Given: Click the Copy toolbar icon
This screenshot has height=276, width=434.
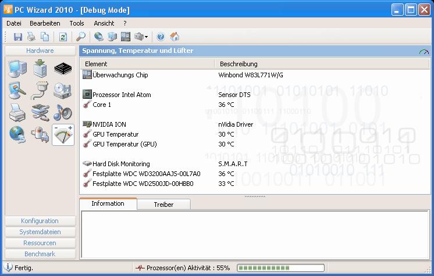Looking at the screenshot, I should 45,37.
